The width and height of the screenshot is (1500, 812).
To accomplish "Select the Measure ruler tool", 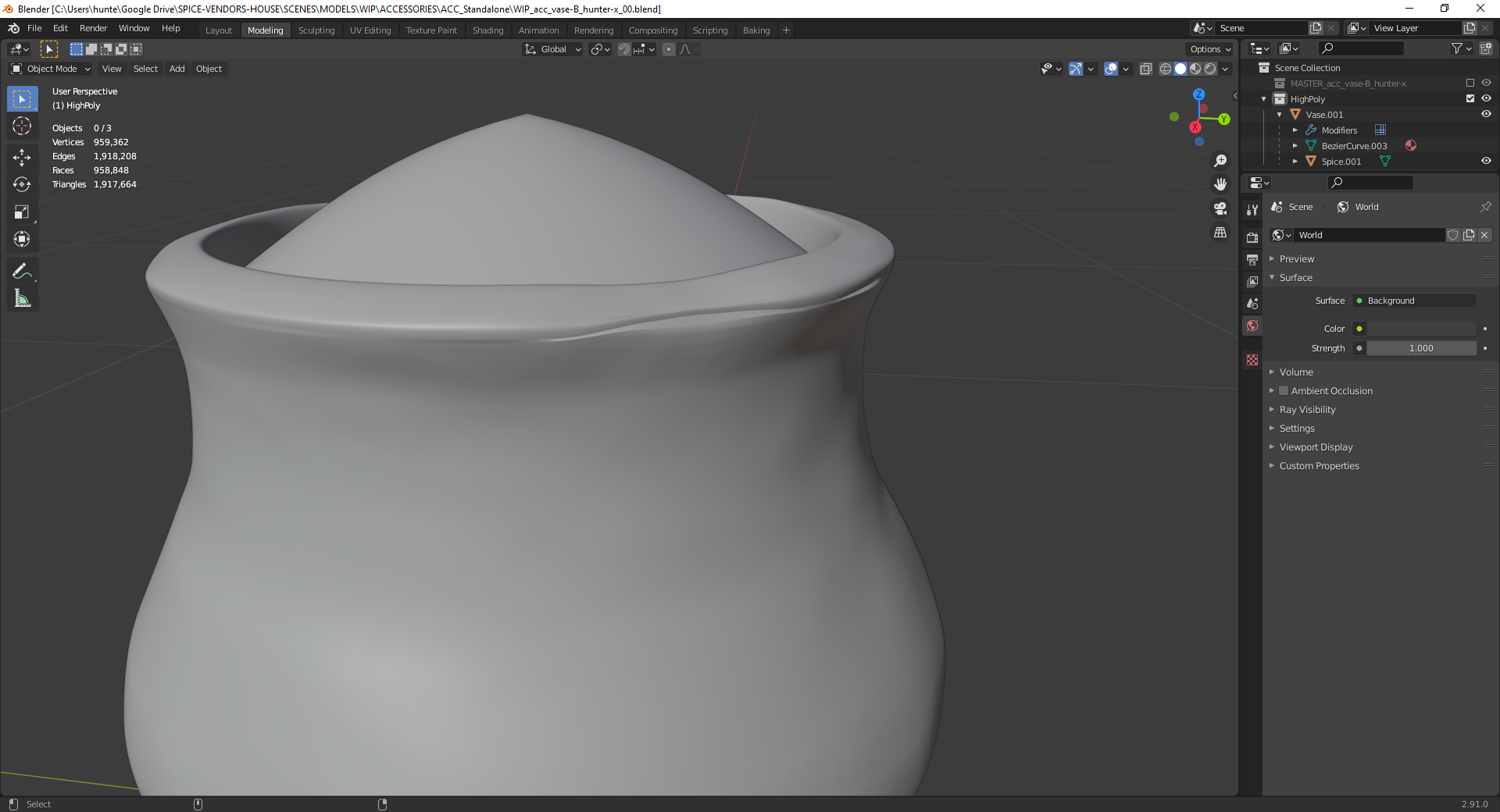I will coord(22,298).
